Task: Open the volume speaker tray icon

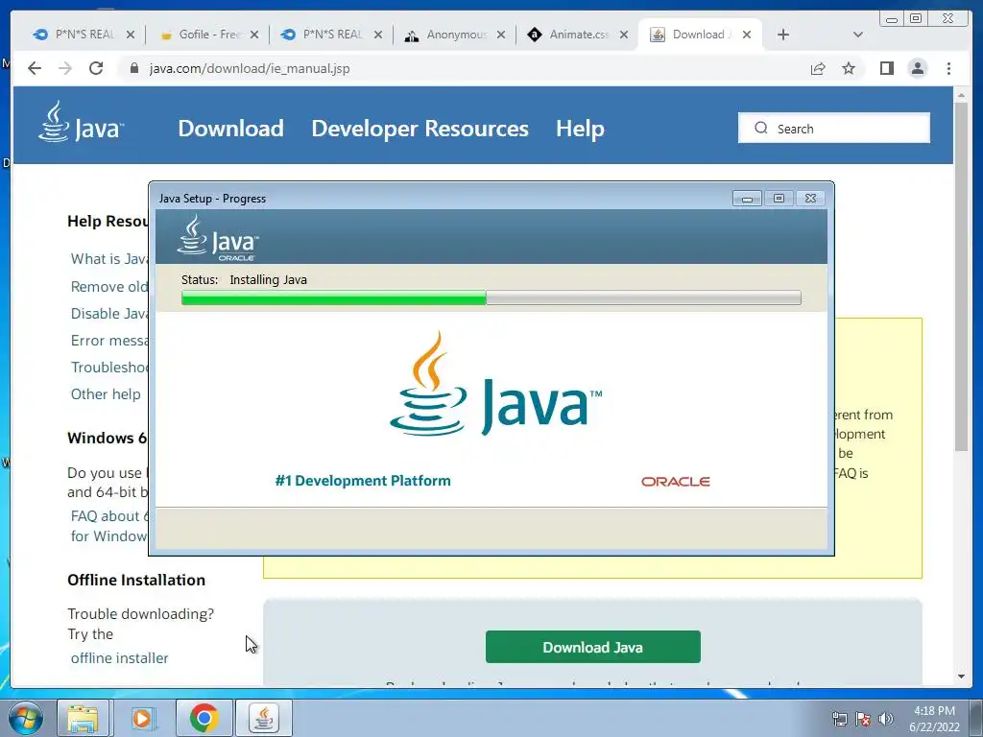Action: point(886,719)
